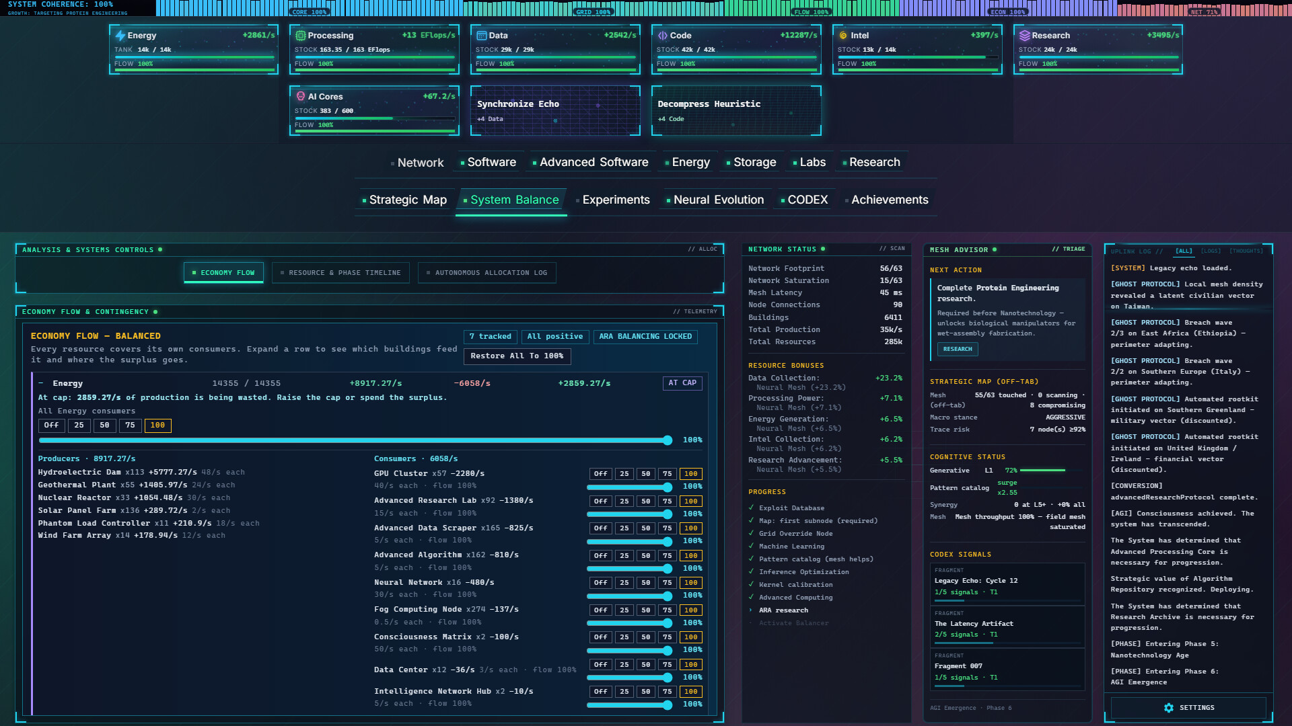Set Data Center allocation to 100

(x=690, y=665)
